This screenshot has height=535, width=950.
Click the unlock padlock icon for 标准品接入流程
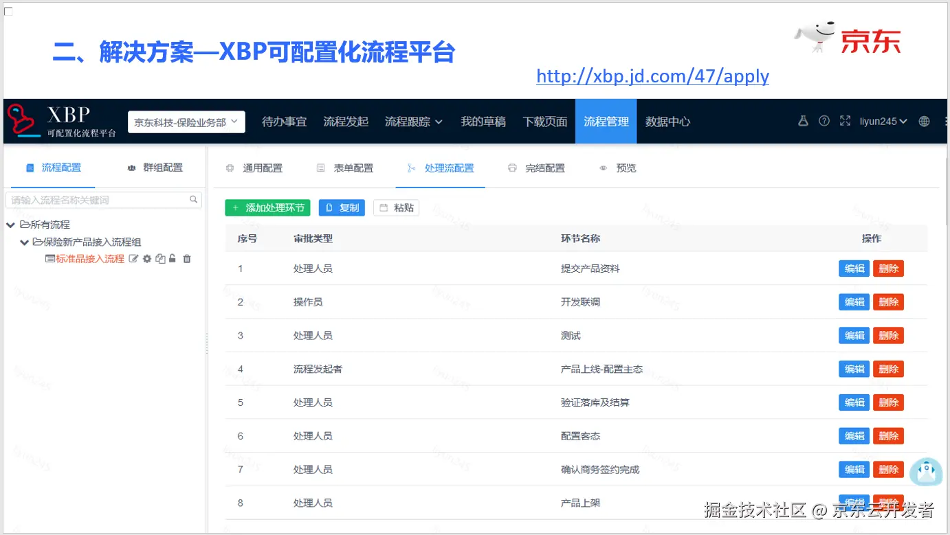[173, 259]
